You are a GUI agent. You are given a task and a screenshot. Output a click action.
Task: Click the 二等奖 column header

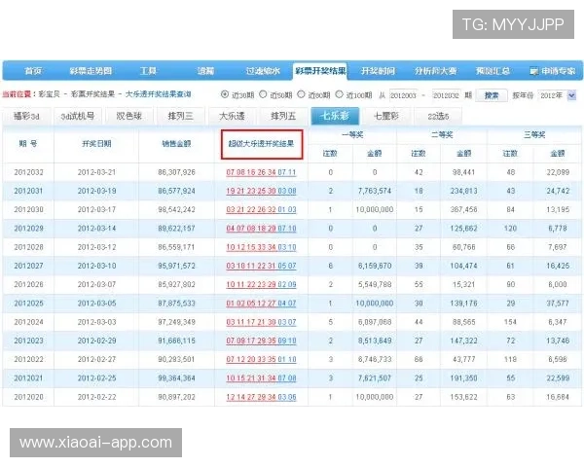tap(442, 135)
